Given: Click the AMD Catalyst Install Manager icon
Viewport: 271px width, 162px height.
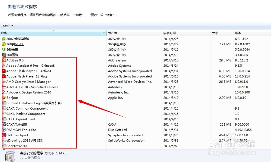Looking at the screenshot, I should pyautogui.click(x=3, y=82).
